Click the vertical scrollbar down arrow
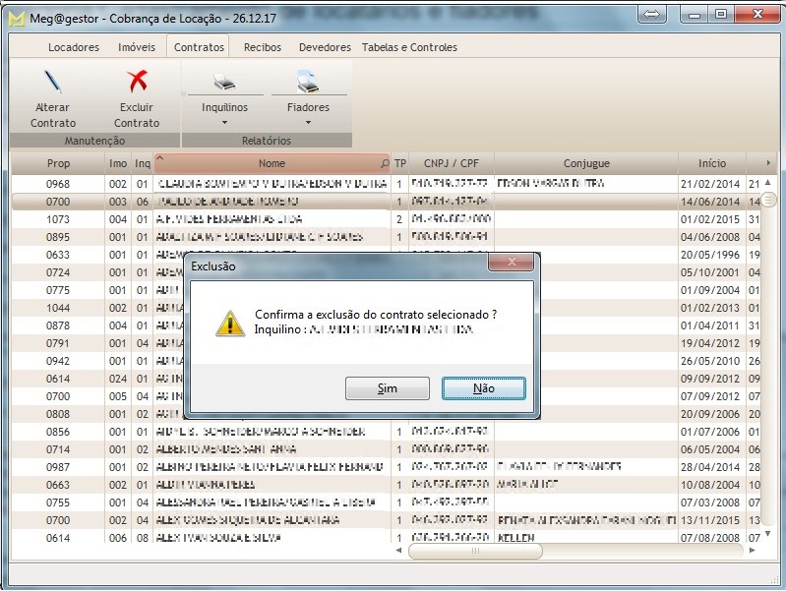Screen dimensions: 786x591 (x=768, y=534)
